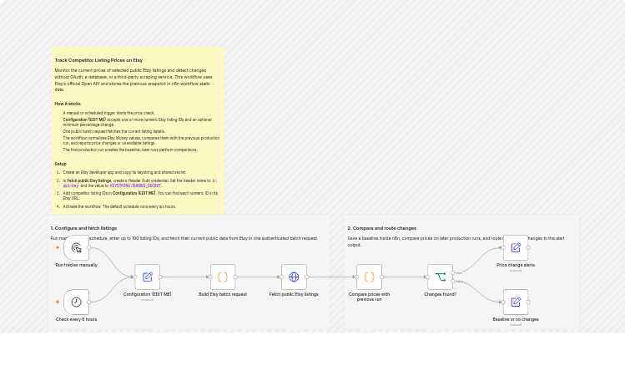Click the true output connector of Changes found?
Image resolution: width=625 pixels, height=376 pixels.
[453, 272]
